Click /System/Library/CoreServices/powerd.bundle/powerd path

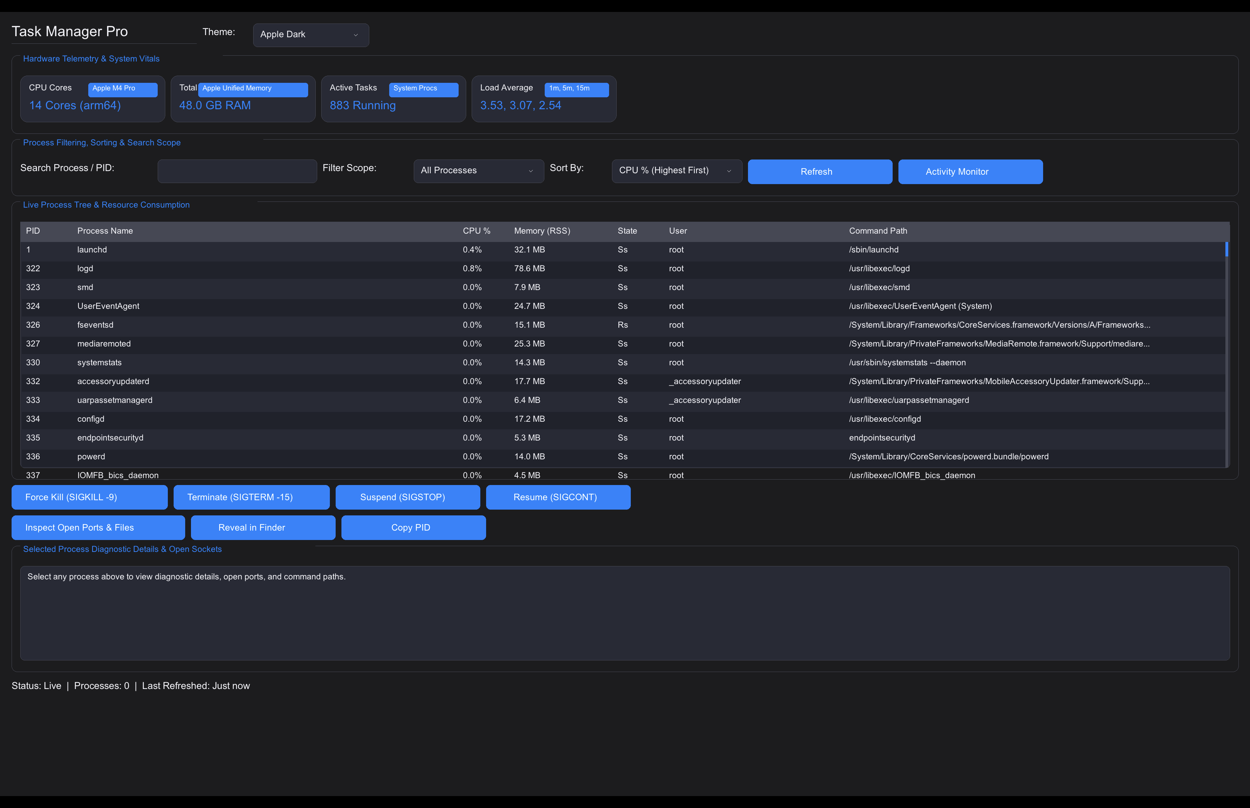(x=949, y=457)
